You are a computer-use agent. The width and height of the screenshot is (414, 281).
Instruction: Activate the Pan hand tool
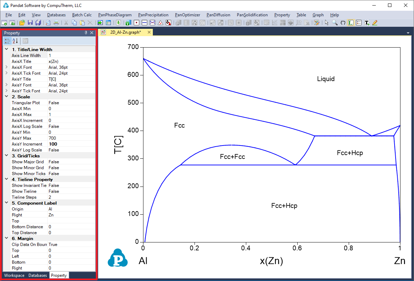click(x=343, y=23)
